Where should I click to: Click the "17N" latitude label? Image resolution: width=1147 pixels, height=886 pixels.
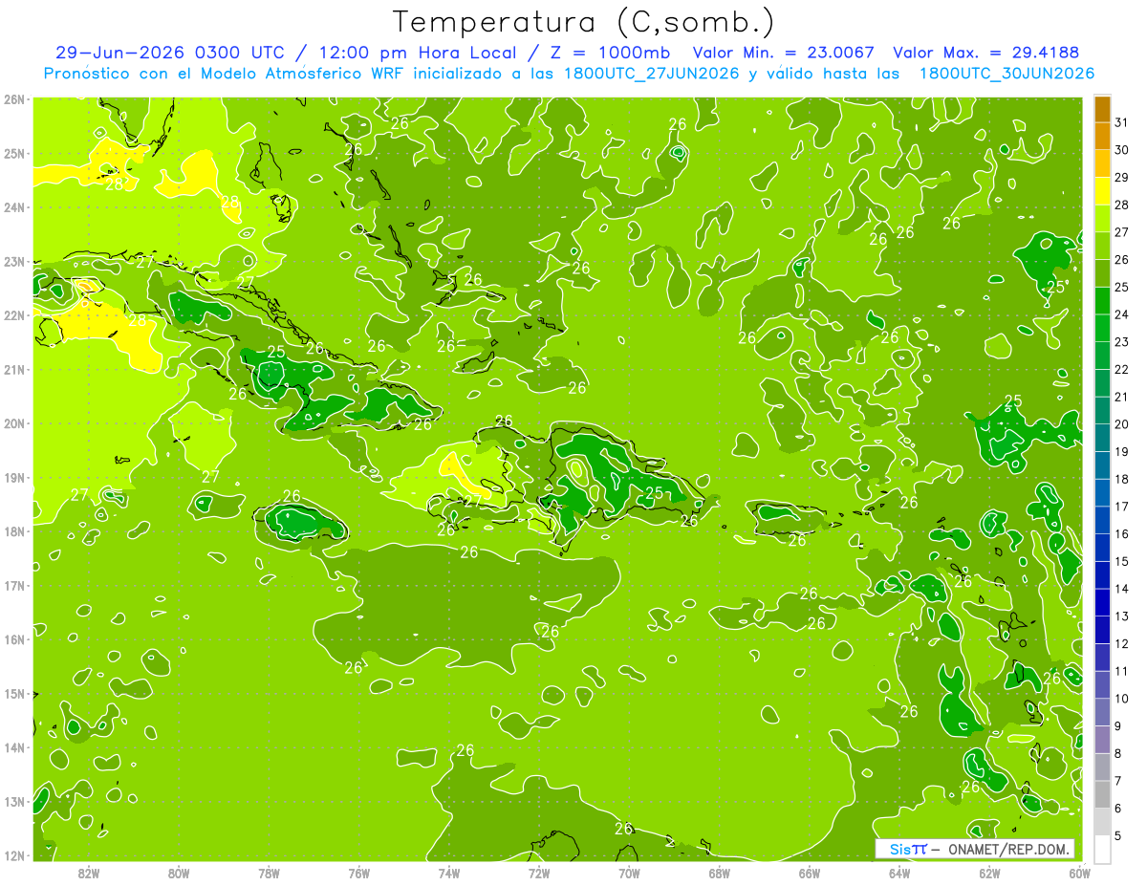pos(14,585)
